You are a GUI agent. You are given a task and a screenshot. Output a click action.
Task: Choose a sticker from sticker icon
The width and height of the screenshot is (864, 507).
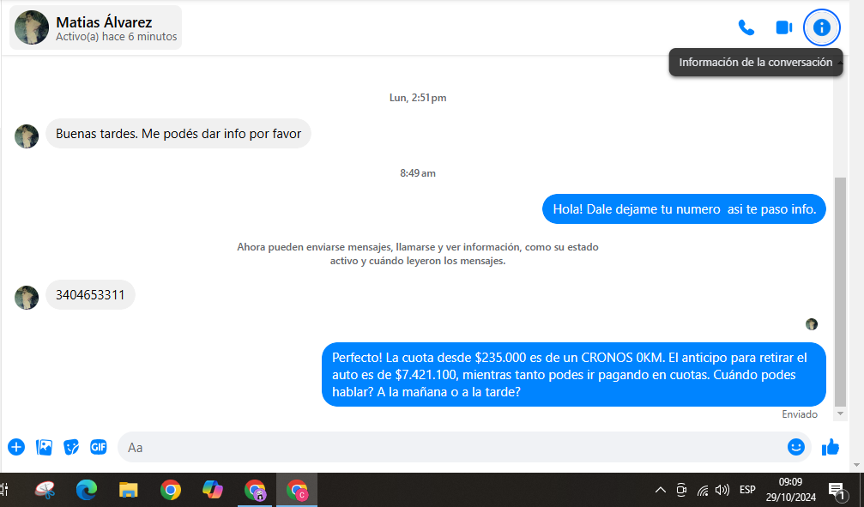[x=71, y=447]
